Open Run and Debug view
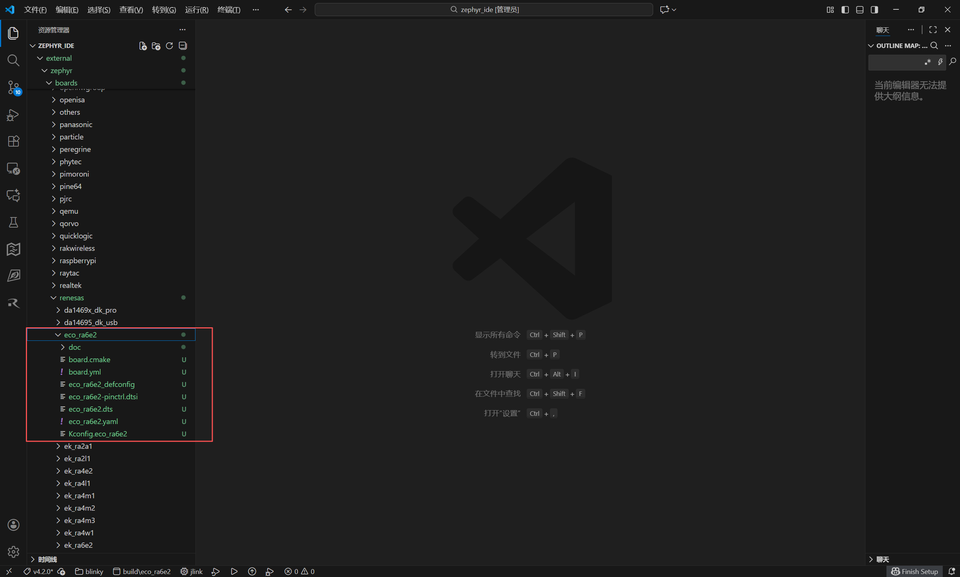Viewport: 960px width, 577px height. click(x=13, y=115)
